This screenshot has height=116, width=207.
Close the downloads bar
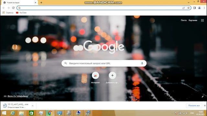(205, 106)
